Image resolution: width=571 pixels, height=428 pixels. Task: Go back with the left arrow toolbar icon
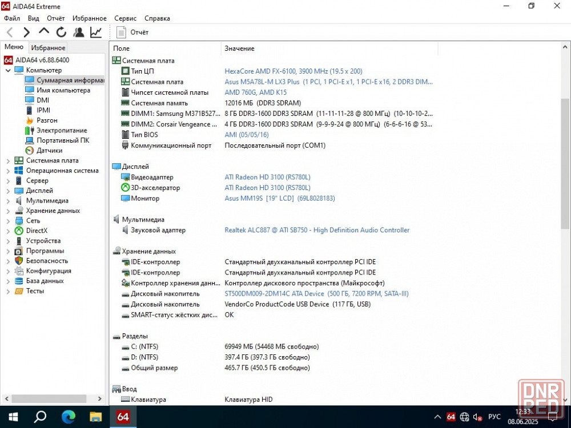[x=10, y=33]
